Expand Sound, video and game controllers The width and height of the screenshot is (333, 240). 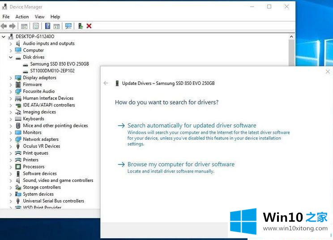coord(11,181)
